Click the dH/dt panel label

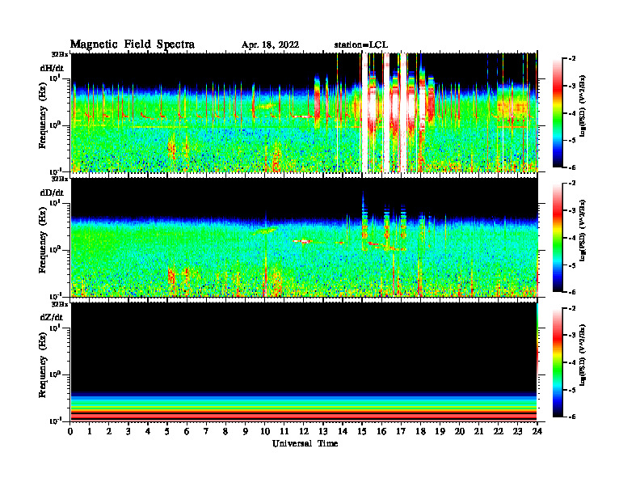pyautogui.click(x=52, y=68)
